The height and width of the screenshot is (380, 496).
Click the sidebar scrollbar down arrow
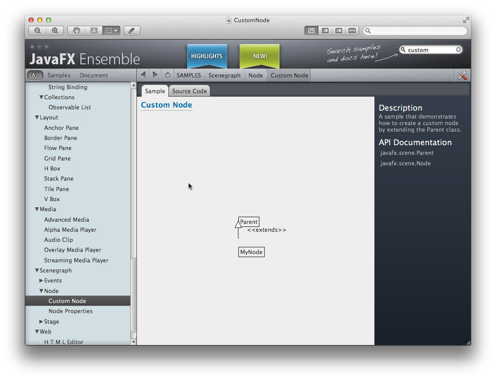click(134, 342)
